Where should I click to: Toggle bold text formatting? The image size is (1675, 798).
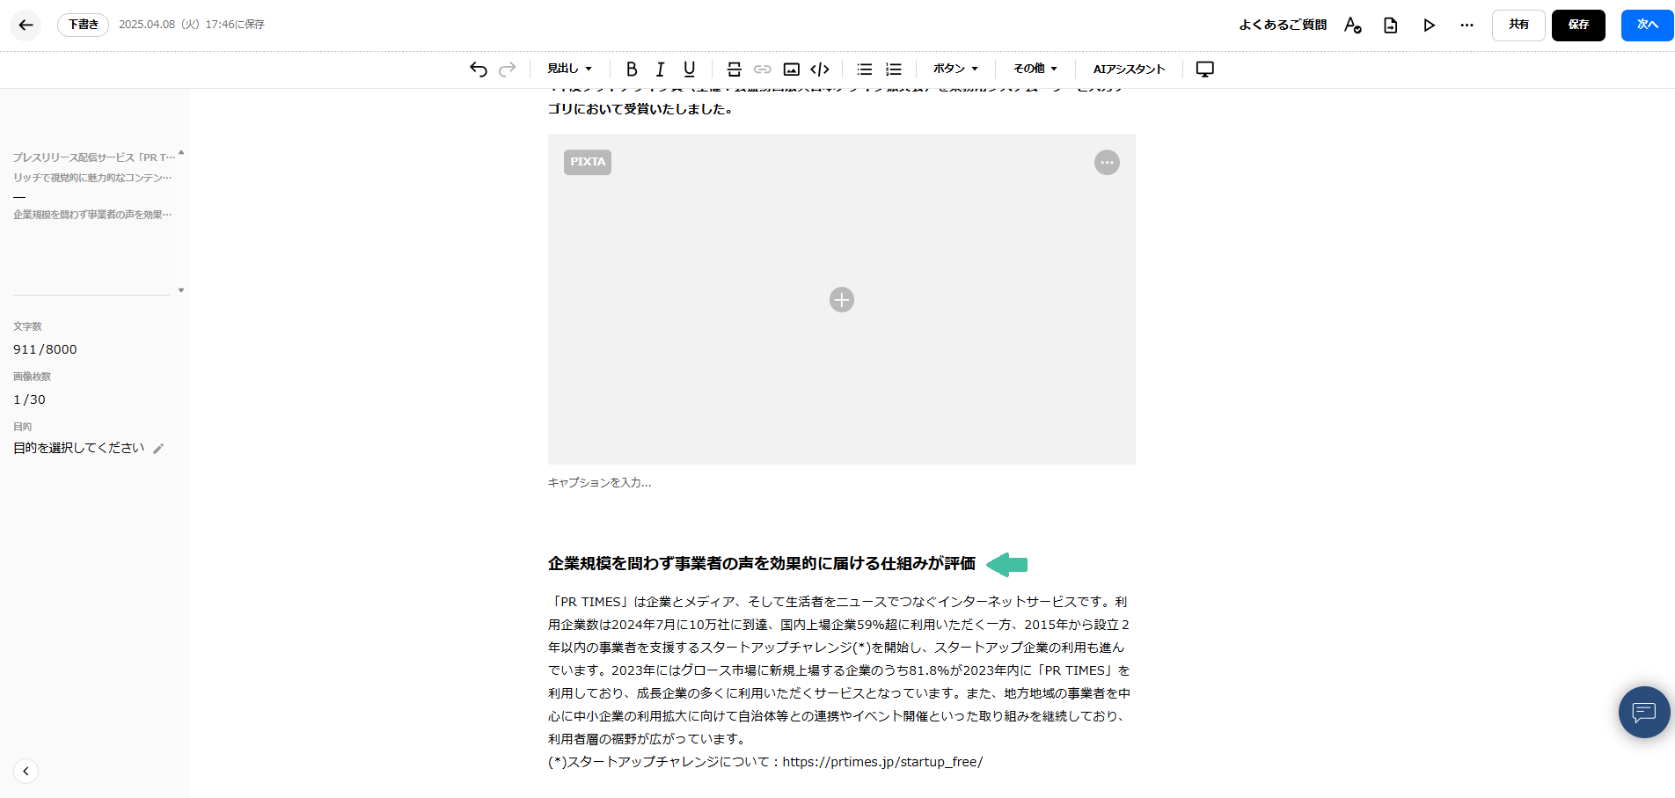coord(631,70)
